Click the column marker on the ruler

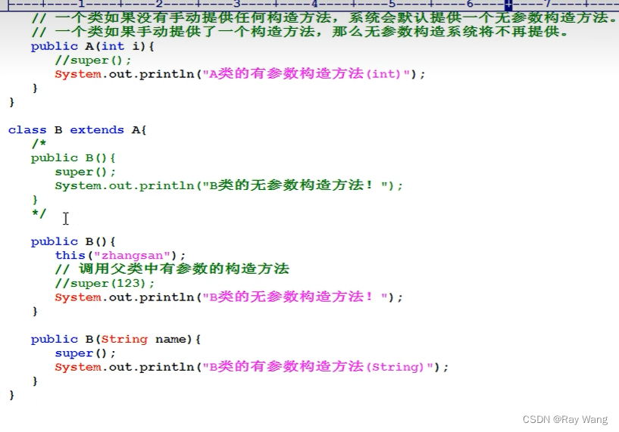[508, 5]
